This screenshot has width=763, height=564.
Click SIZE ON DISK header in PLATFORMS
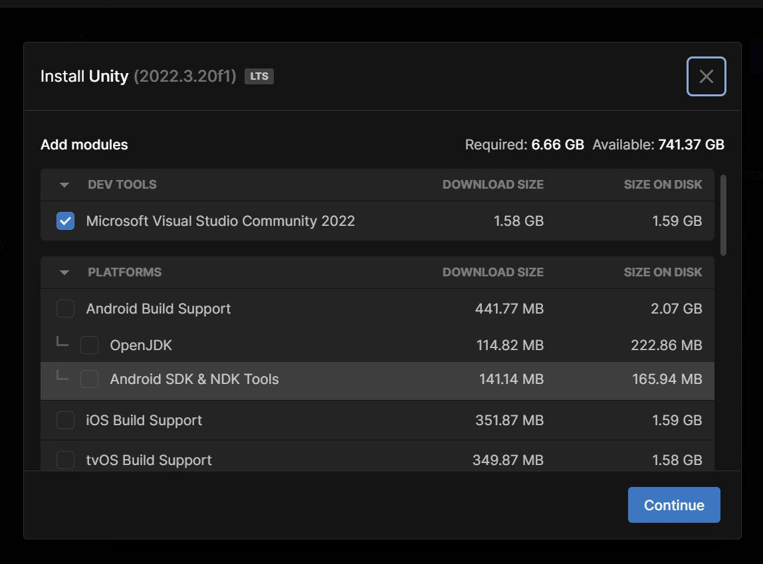663,272
